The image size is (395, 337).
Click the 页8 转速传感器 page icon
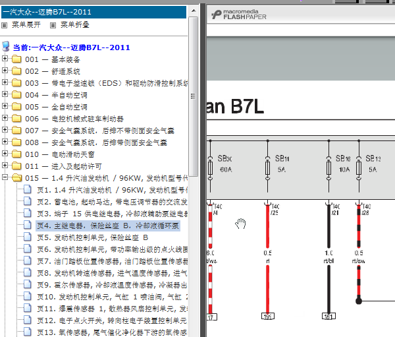(28, 272)
